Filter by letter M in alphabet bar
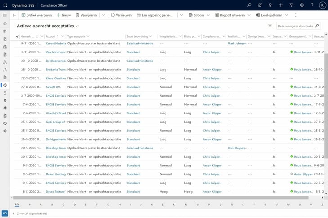Viewport: 328px width, 218px height. [x=174, y=205]
